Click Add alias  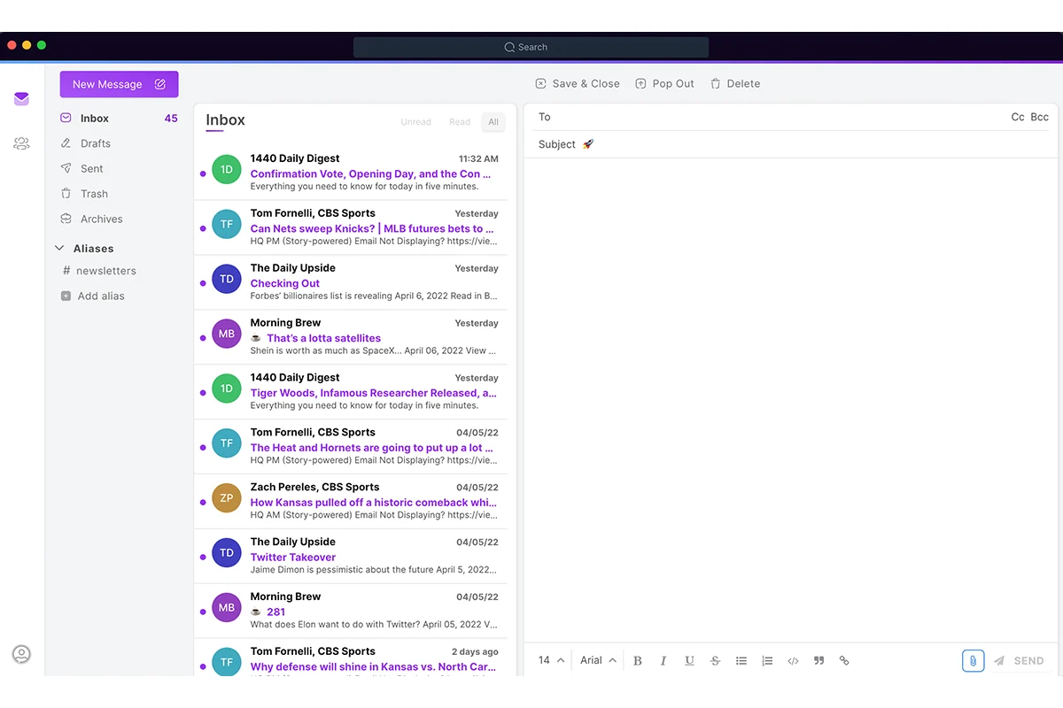click(92, 296)
